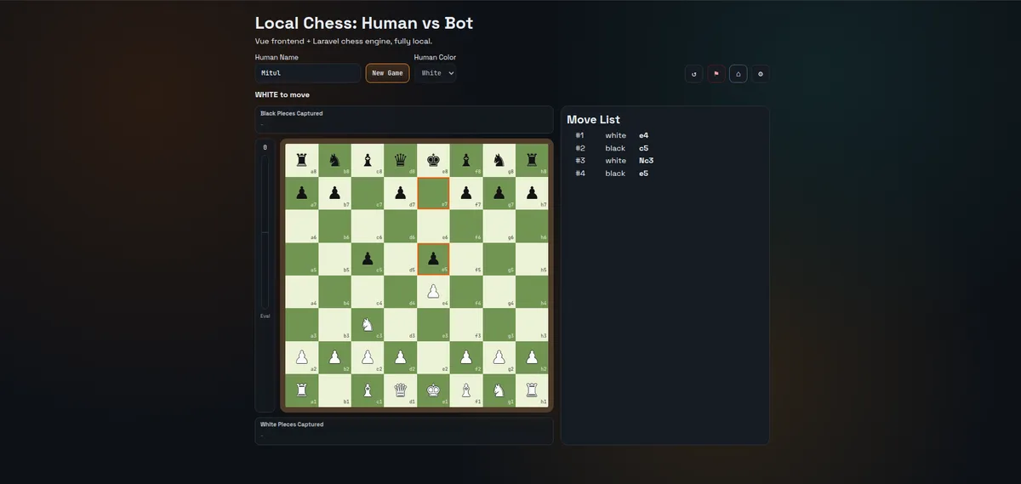Select the white pawn on c2
1021x484 pixels.
point(368,357)
